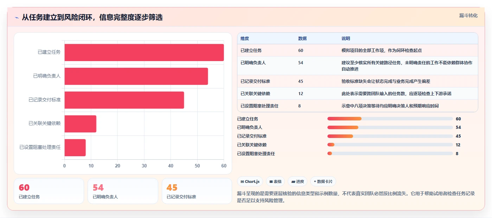Image resolution: width=492 pixels, height=218 pixels.
Task: Click the 已关联关键依赖 progress bar showing 12
Action: 390,145
